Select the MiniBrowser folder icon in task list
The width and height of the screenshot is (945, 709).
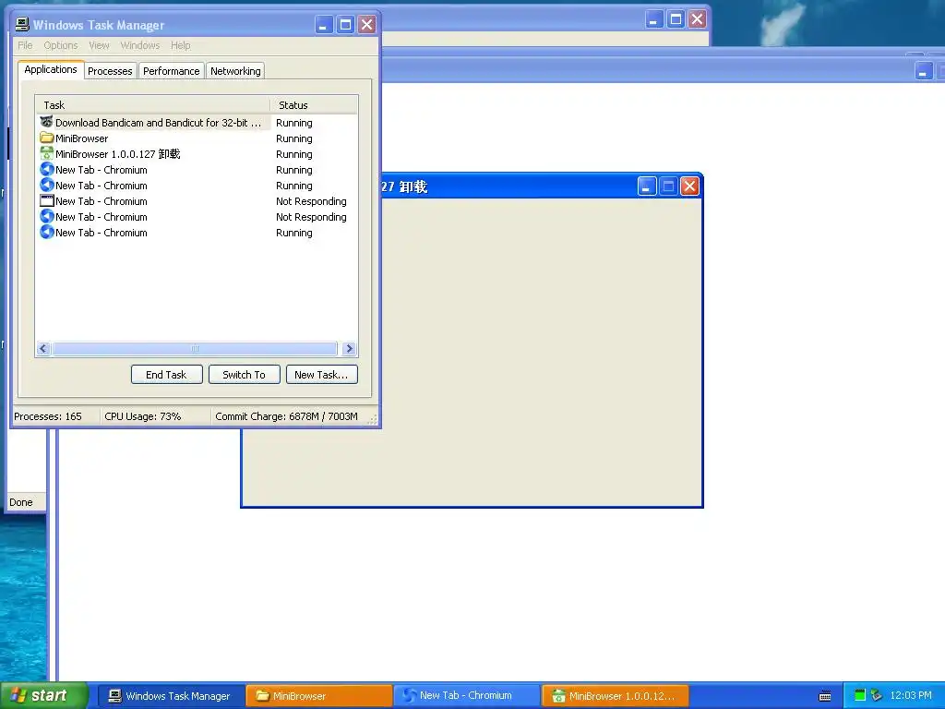click(x=46, y=138)
